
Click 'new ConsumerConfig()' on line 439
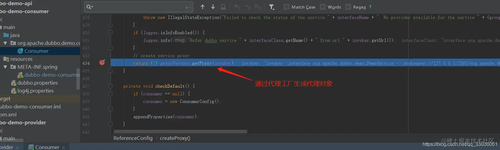(194, 101)
